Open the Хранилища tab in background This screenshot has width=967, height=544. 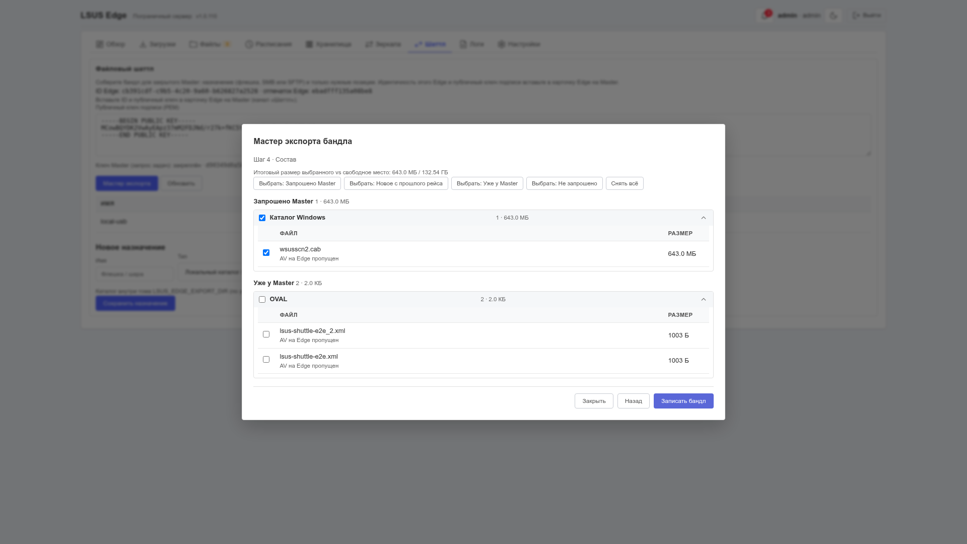(328, 44)
